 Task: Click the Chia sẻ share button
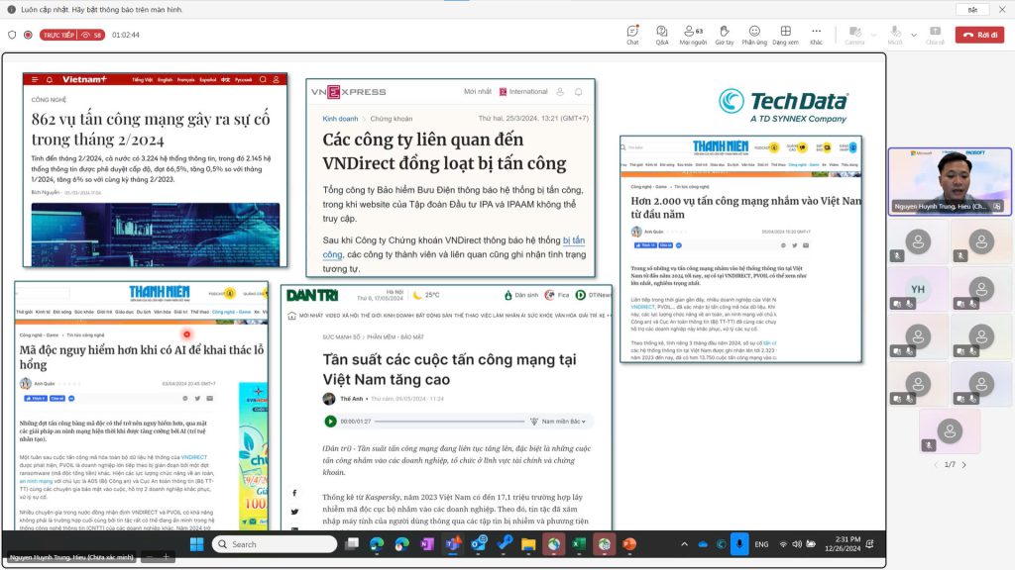(935, 35)
